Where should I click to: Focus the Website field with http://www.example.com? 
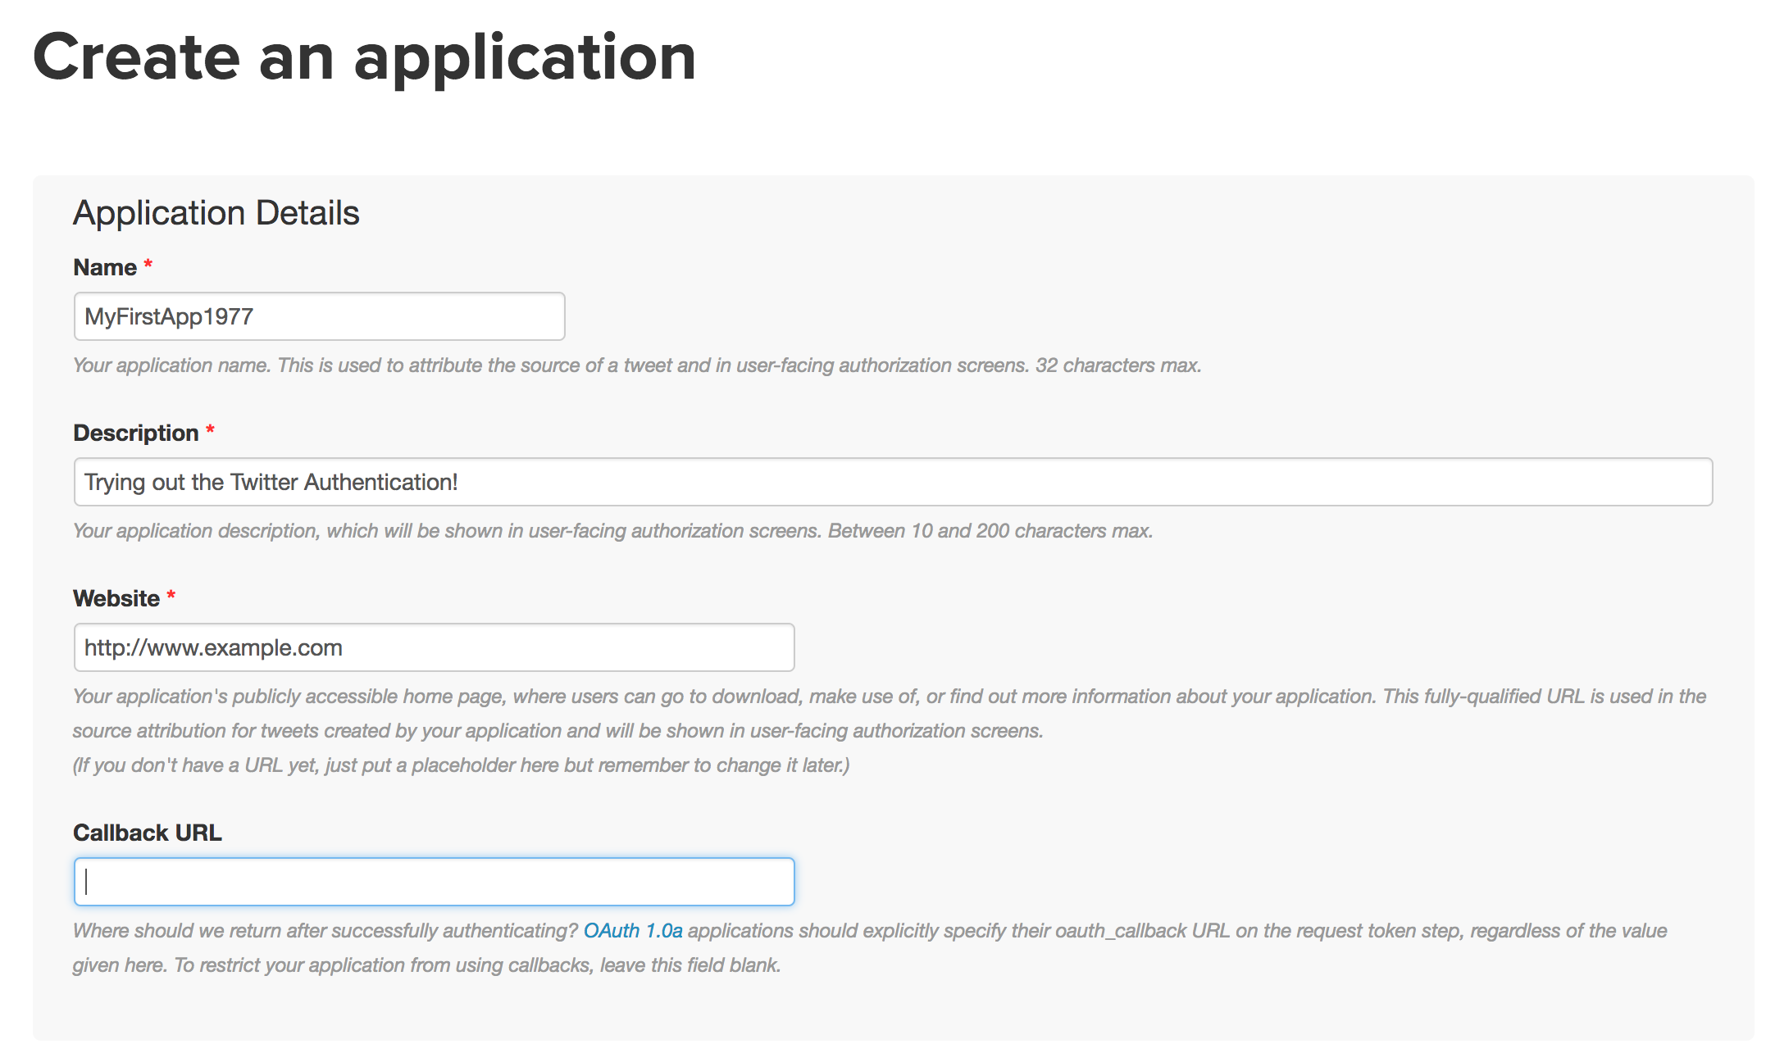click(x=434, y=647)
